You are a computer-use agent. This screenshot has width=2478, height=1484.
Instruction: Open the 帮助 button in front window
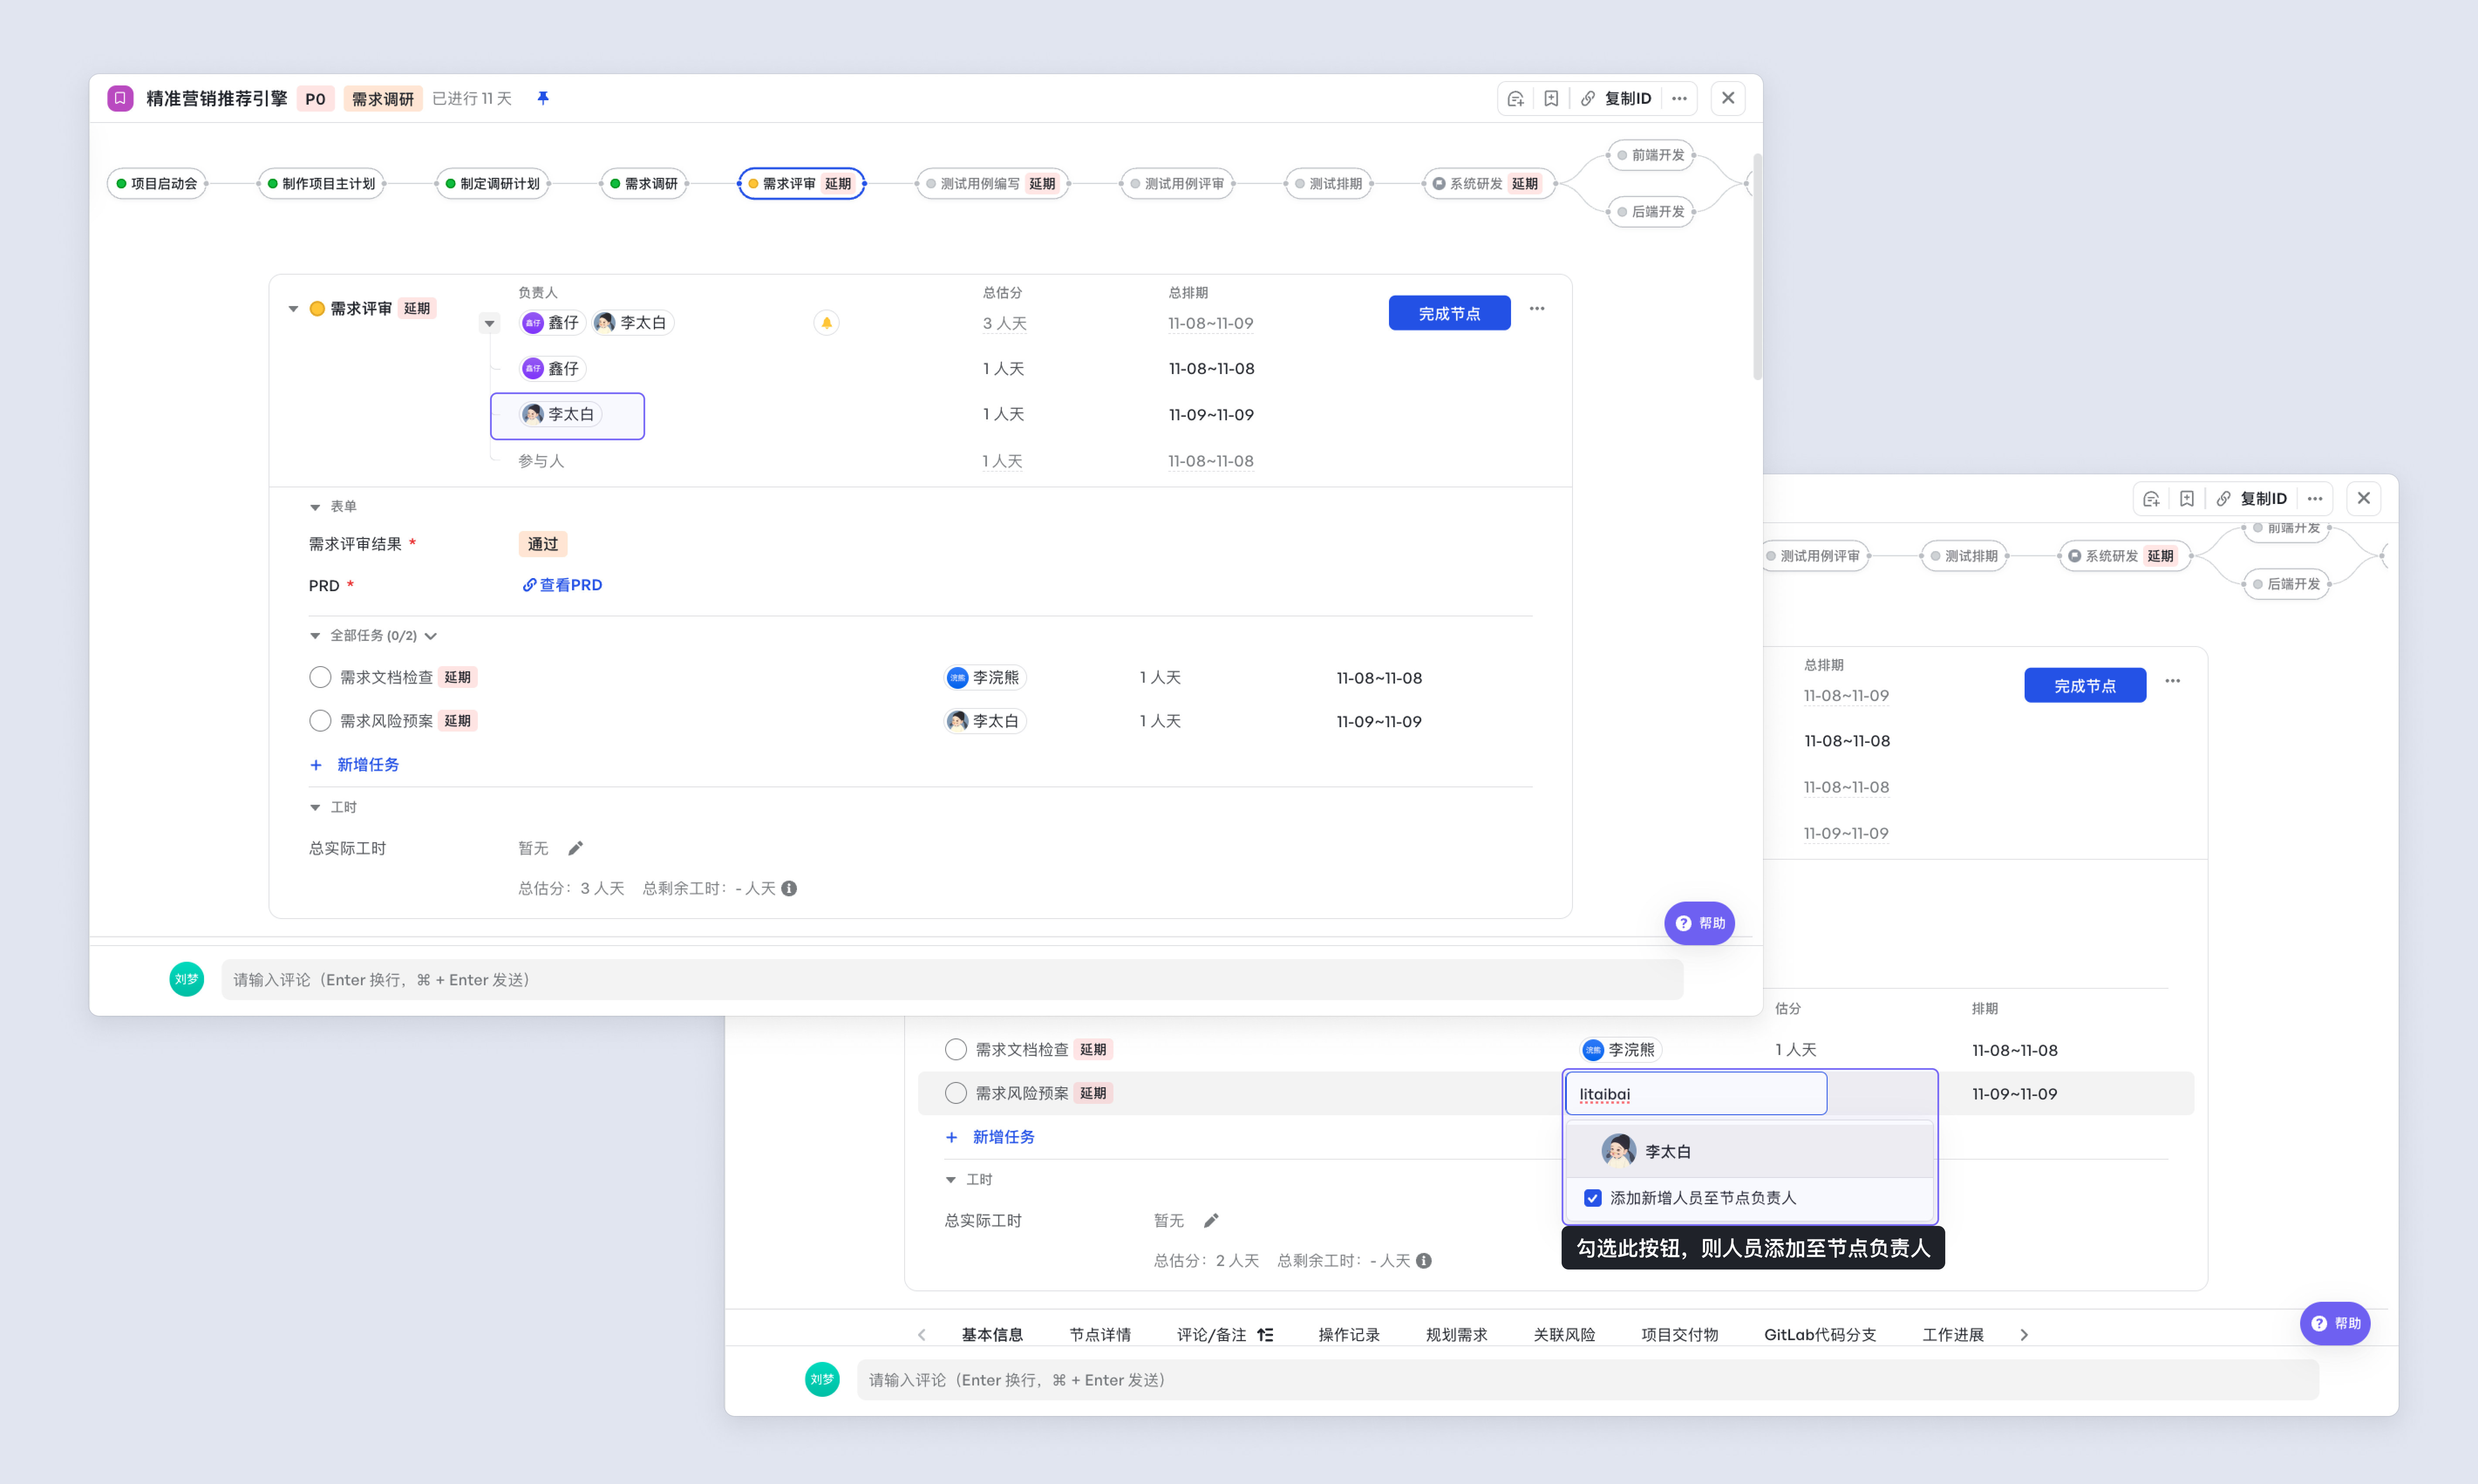[1700, 923]
